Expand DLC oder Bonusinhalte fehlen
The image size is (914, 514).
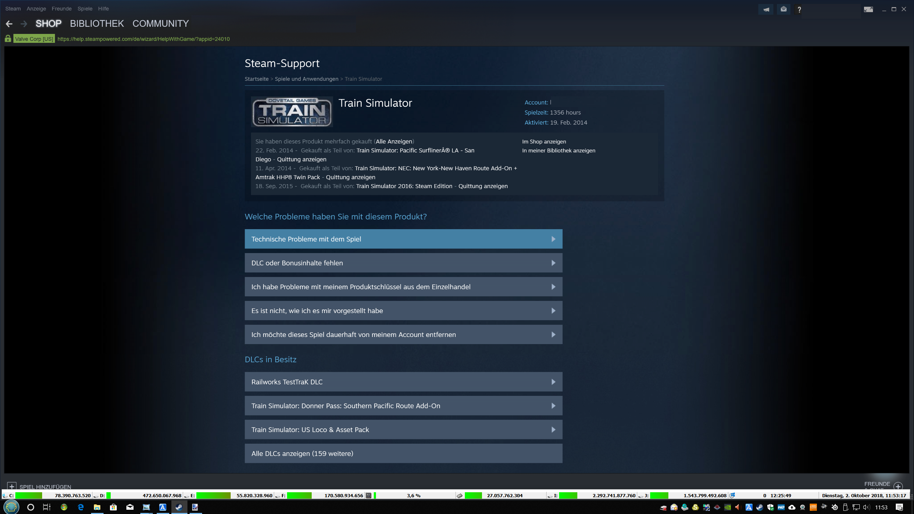click(403, 263)
